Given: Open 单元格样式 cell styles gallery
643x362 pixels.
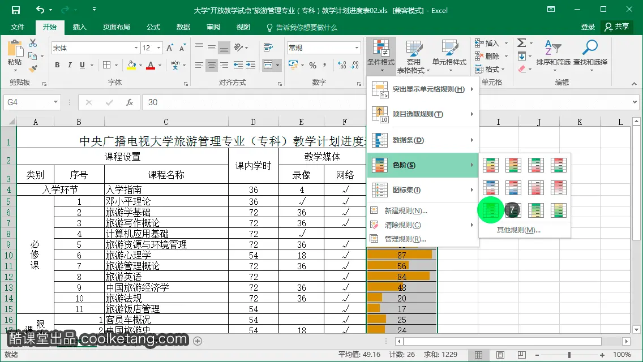Looking at the screenshot, I should pyautogui.click(x=449, y=57).
